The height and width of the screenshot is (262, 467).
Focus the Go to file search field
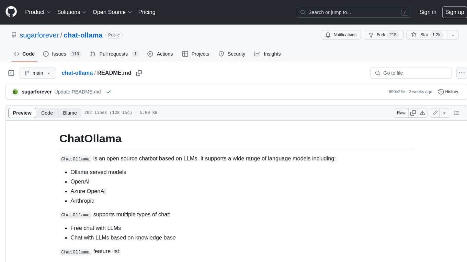tap(411, 73)
